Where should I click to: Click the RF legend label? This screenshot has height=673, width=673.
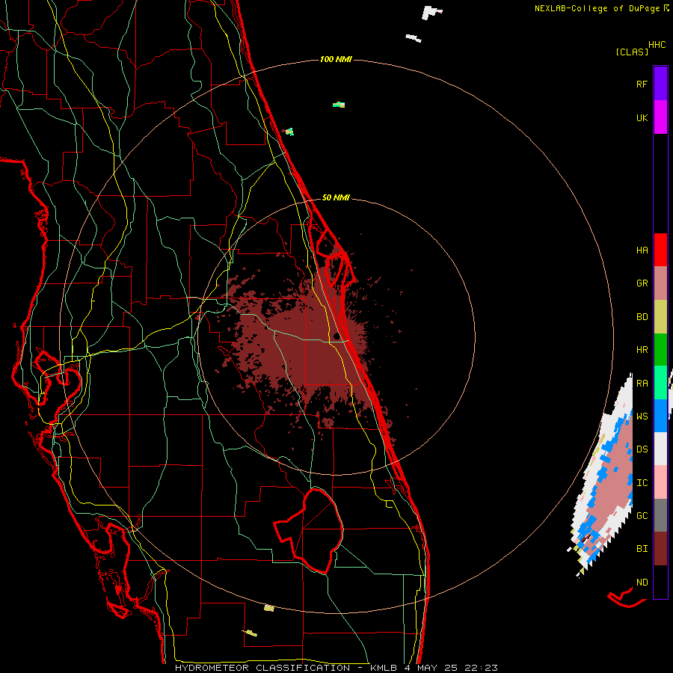(x=642, y=84)
